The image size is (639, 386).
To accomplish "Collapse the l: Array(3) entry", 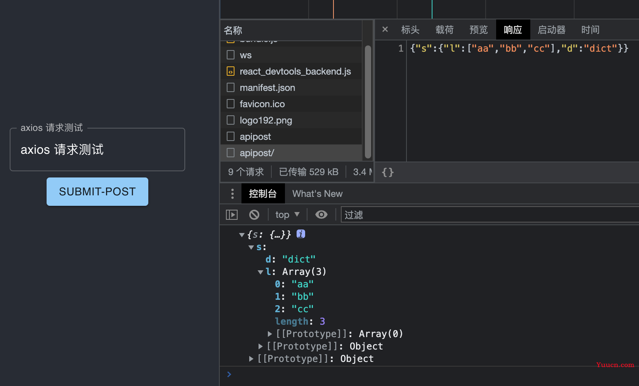I will click(260, 272).
